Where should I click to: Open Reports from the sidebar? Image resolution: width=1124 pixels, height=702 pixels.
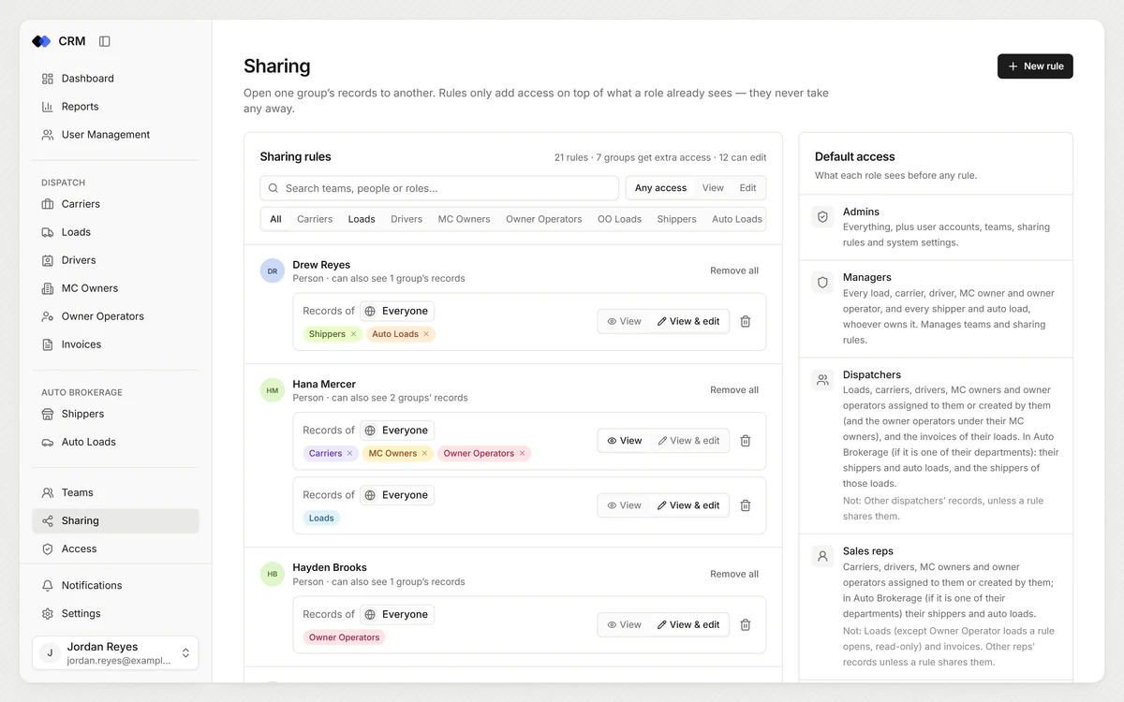(115, 107)
